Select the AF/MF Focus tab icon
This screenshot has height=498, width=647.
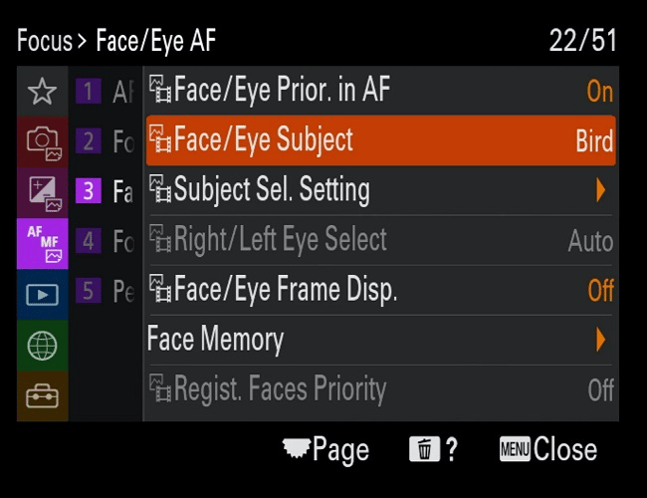click(42, 241)
